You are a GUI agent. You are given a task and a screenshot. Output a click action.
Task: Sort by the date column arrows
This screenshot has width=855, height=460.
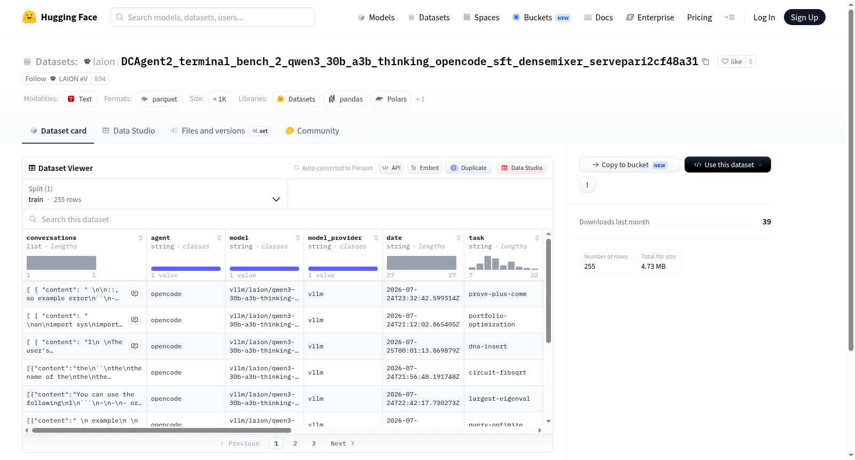[x=458, y=238]
